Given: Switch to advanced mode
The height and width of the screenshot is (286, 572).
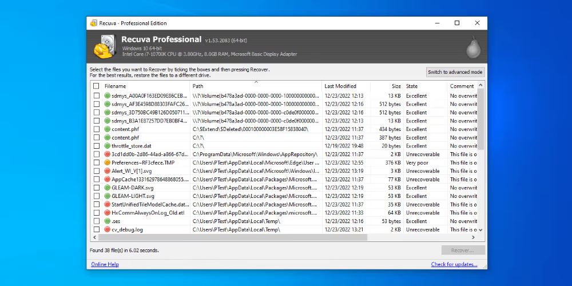Looking at the screenshot, I should pyautogui.click(x=455, y=72).
